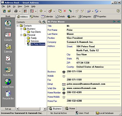The height and width of the screenshot is (116, 122).
Task: Click the green tree link toolbar icon
Action: [70, 11]
